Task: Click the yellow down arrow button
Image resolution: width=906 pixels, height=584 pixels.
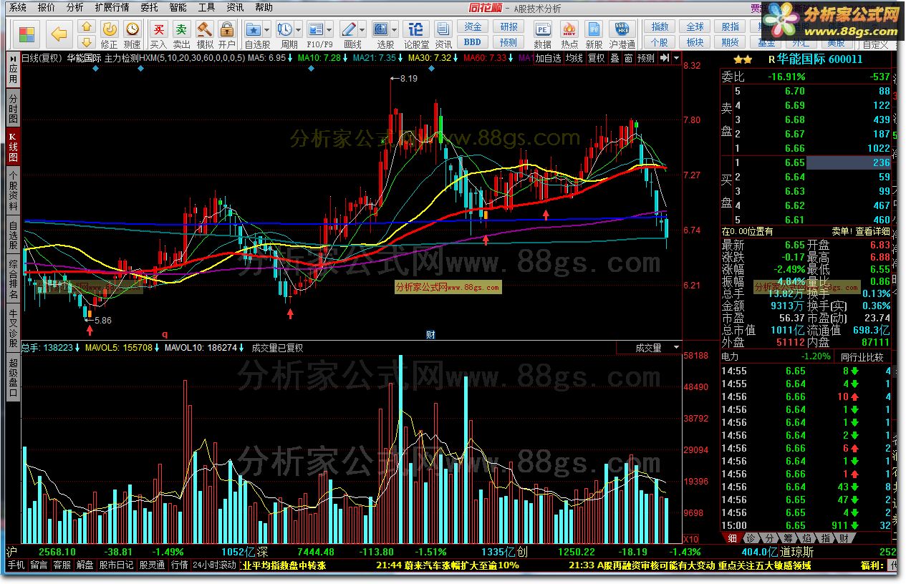Action: click(87, 42)
